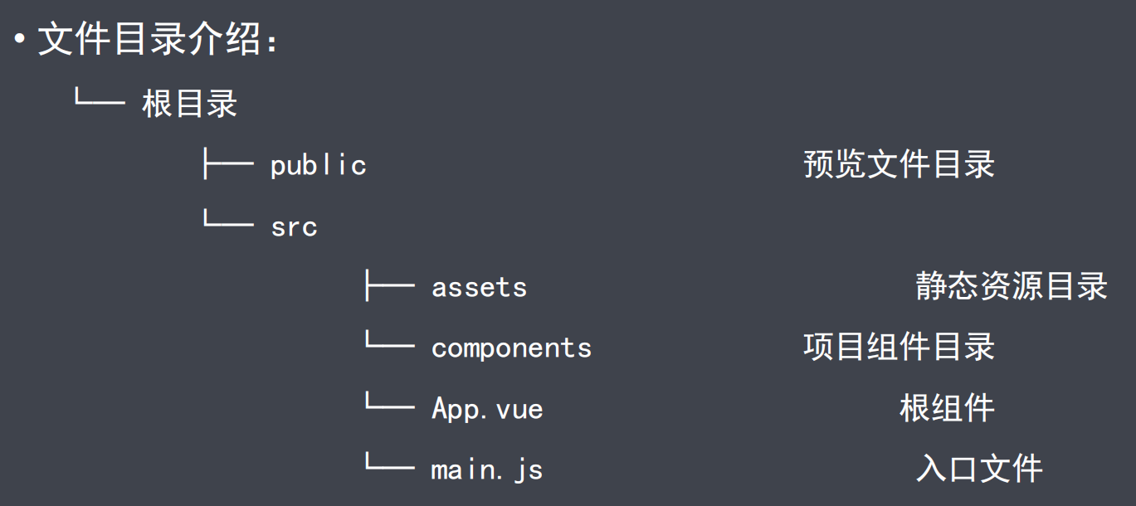This screenshot has width=1136, height=506.
Task: Click the 静态资源目录 description text
Action: coord(1012,286)
